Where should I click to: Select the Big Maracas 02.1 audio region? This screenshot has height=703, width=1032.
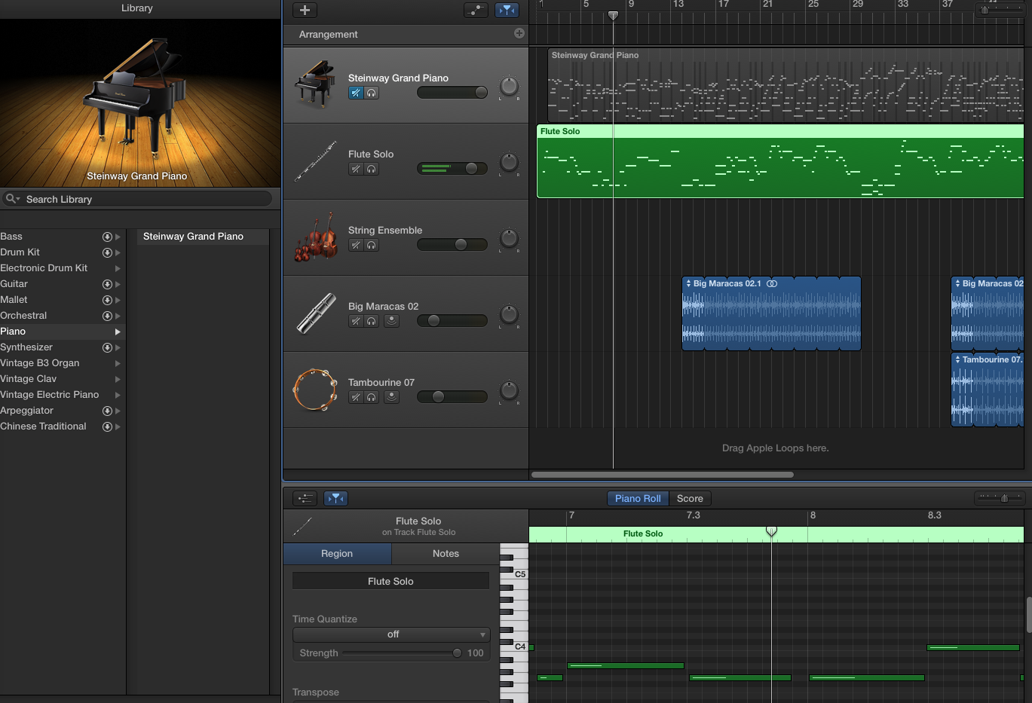point(771,313)
